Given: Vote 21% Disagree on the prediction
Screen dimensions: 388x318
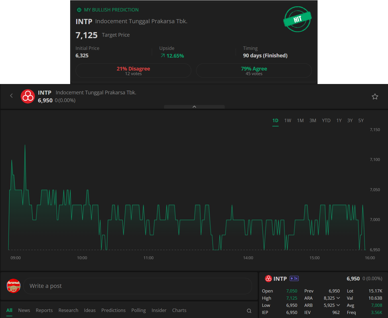Looking at the screenshot, I should pos(133,71).
